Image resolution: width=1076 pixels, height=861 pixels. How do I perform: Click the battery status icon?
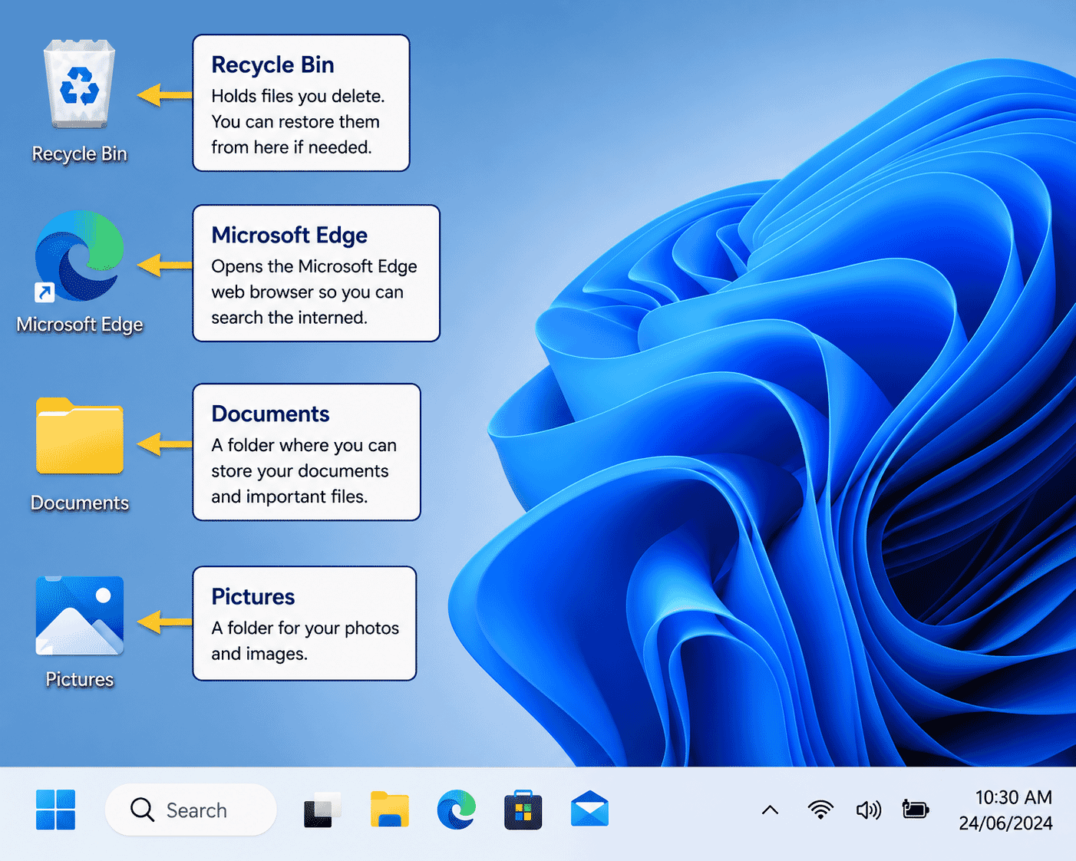pyautogui.click(x=916, y=809)
